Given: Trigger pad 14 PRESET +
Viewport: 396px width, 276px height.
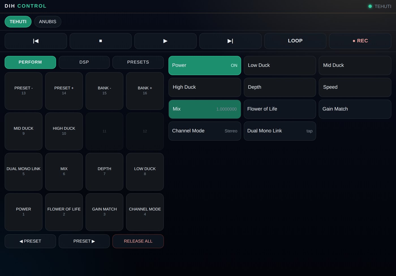Looking at the screenshot, I should pyautogui.click(x=64, y=91).
